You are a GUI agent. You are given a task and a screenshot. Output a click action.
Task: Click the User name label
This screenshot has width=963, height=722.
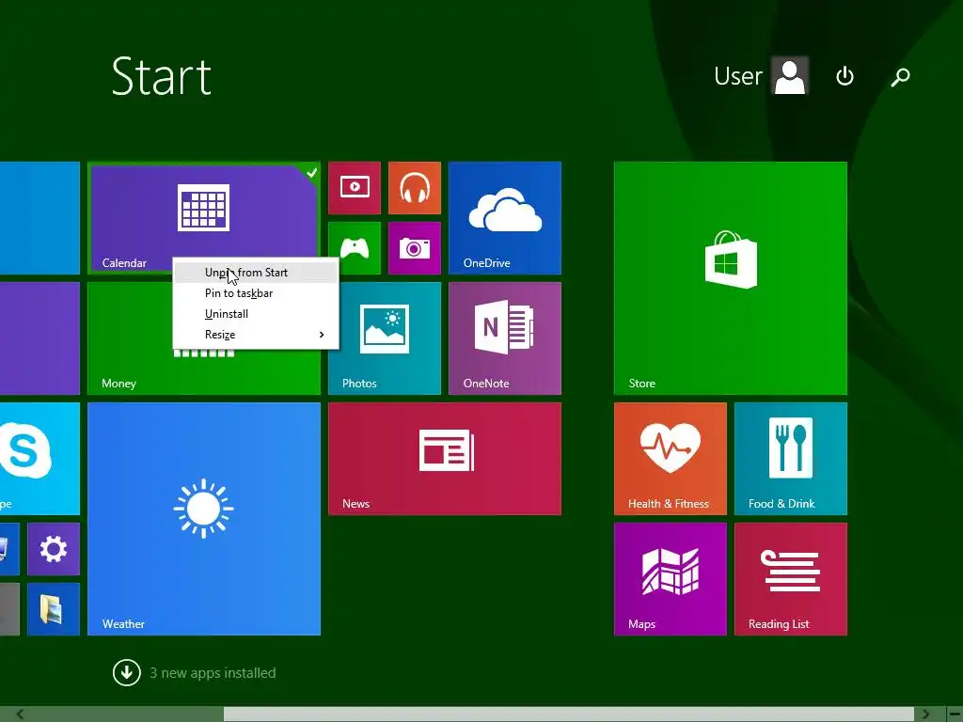click(x=738, y=76)
